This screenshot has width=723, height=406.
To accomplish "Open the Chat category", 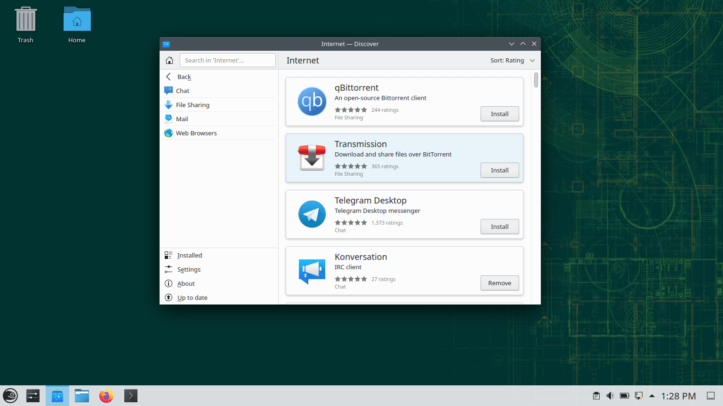I will [x=219, y=91].
